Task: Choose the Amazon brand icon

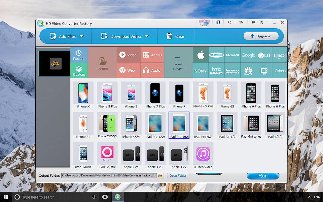Action: tap(280, 55)
